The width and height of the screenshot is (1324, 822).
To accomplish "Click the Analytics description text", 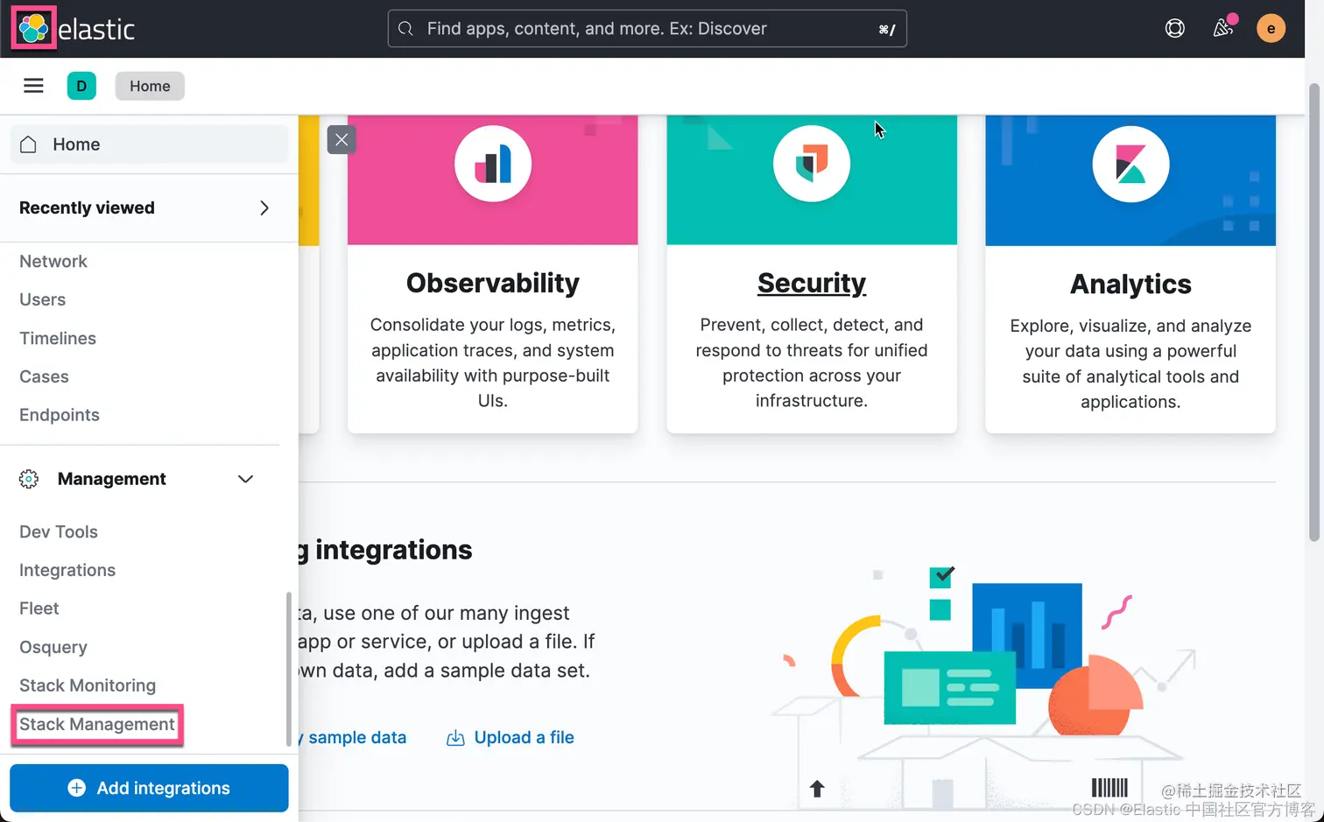I will [1130, 363].
